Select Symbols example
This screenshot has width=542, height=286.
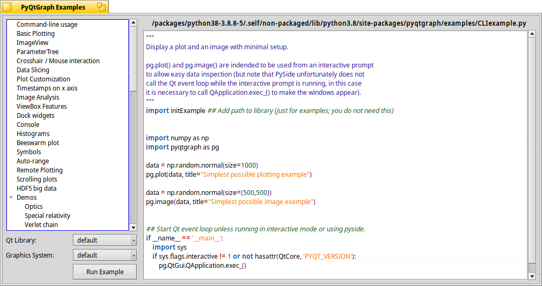[x=28, y=152]
